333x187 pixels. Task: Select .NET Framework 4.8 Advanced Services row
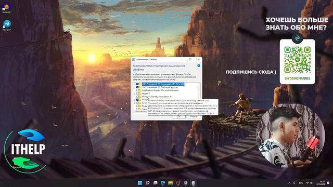[x=160, y=87]
